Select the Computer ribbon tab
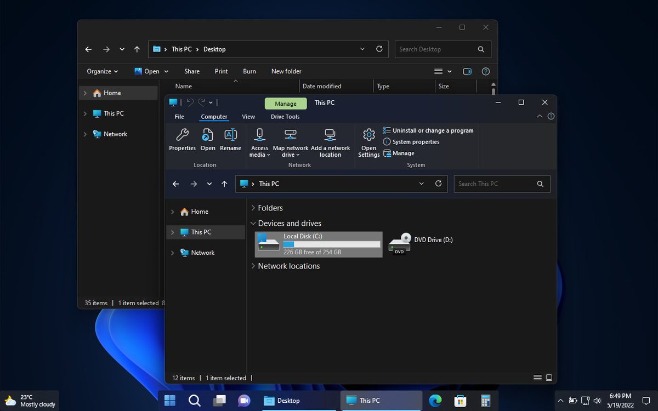Image resolution: width=658 pixels, height=411 pixels. click(x=214, y=117)
